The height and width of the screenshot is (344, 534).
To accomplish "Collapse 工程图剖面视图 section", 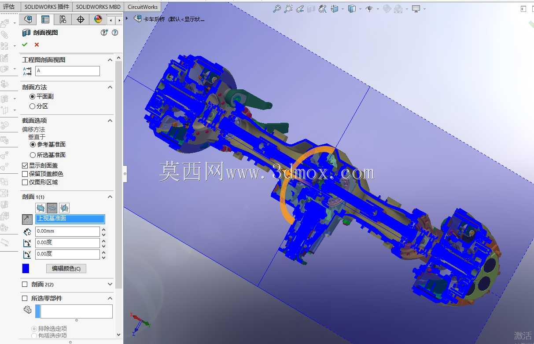I will click(110, 60).
